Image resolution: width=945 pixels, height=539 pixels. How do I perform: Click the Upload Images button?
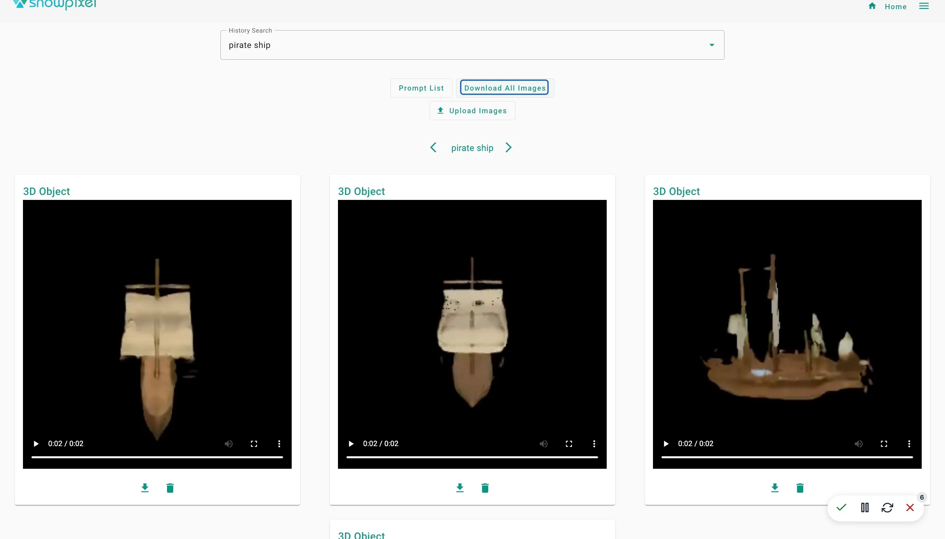point(472,111)
